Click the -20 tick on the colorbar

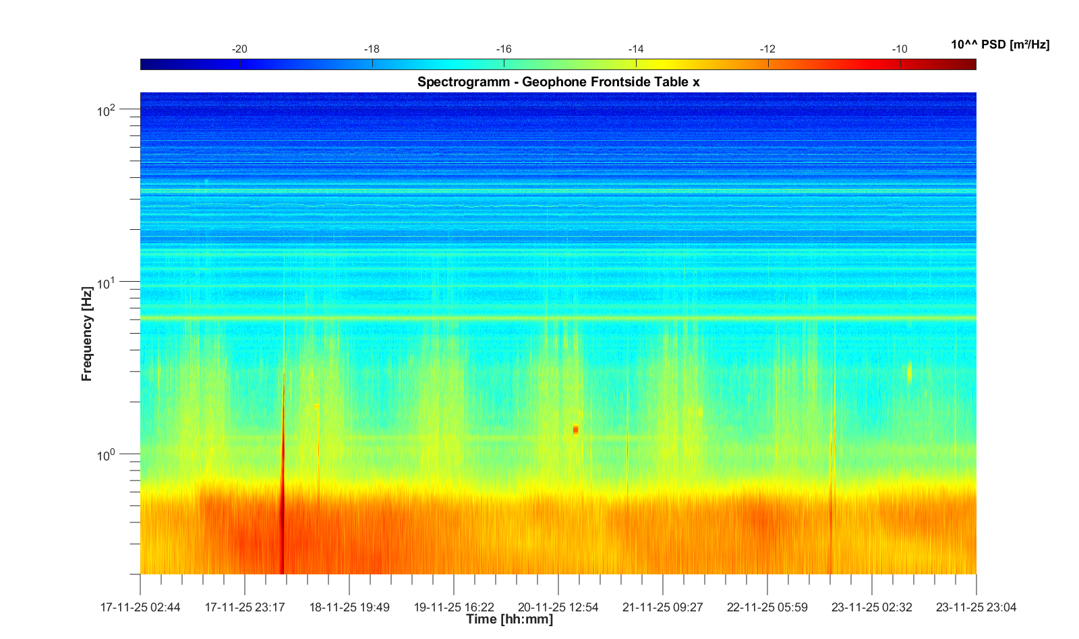tap(240, 49)
